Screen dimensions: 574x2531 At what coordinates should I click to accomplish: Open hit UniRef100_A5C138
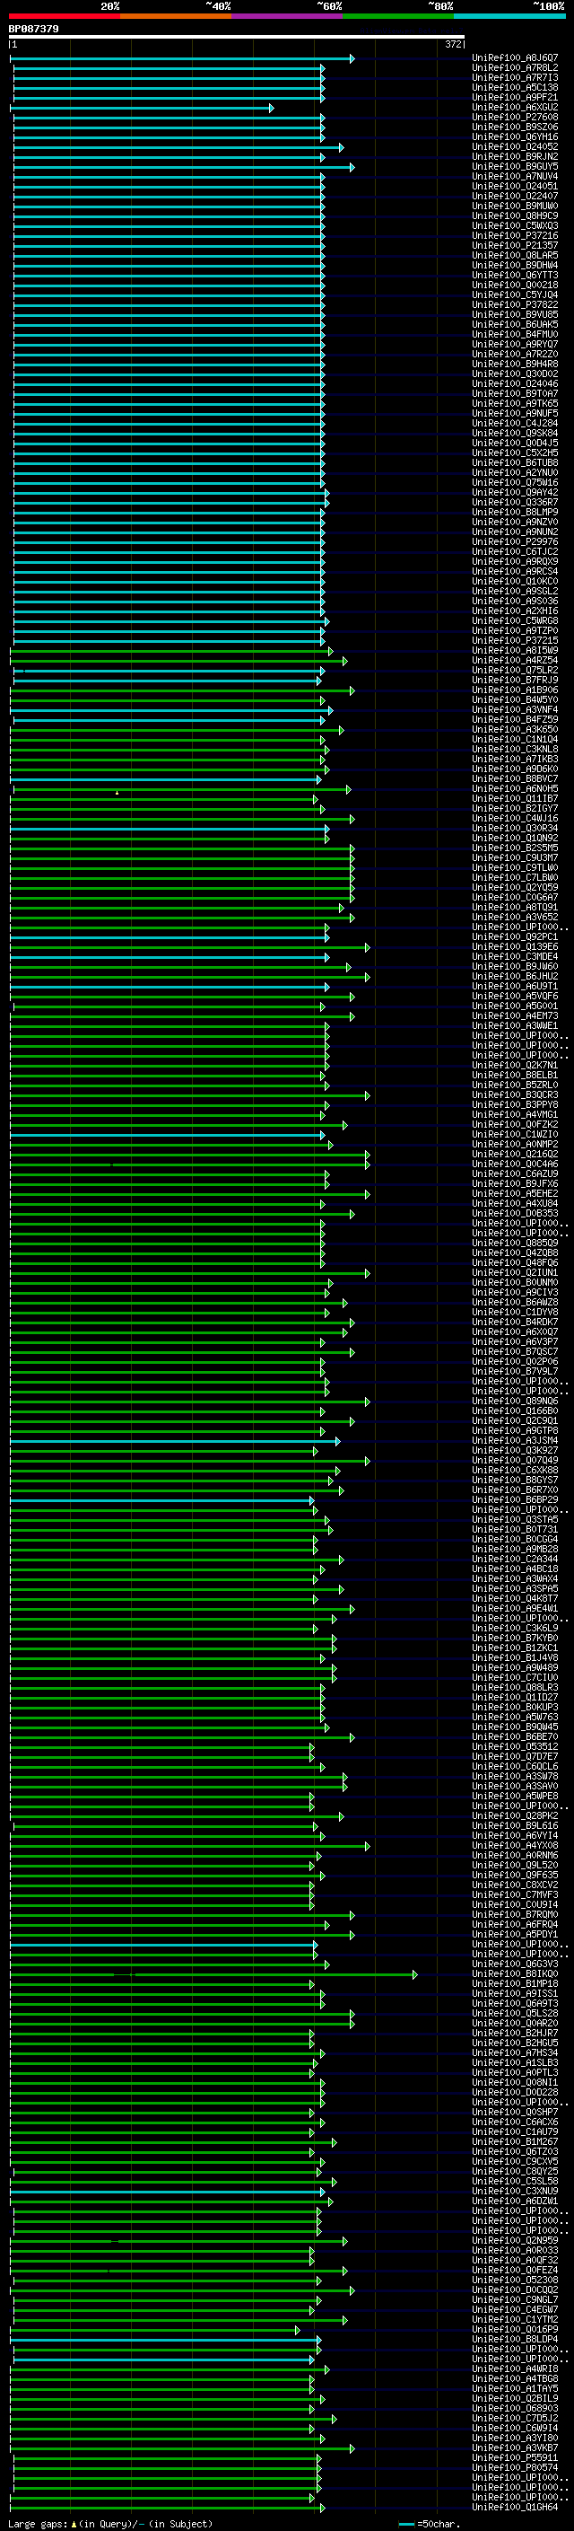tap(515, 87)
